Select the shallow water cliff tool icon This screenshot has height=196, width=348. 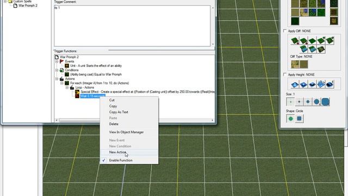point(312,49)
